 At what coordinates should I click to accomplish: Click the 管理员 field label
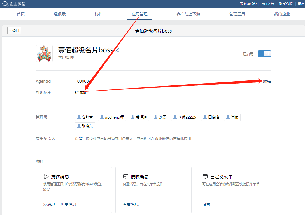point(41,117)
